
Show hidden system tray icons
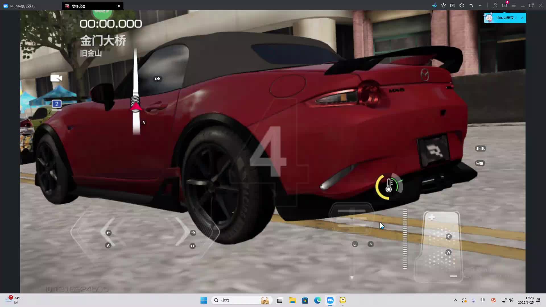click(455, 300)
